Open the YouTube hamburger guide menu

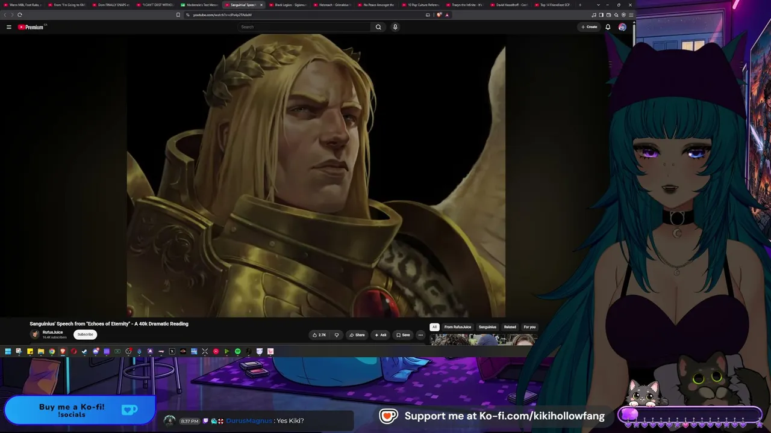[9, 27]
